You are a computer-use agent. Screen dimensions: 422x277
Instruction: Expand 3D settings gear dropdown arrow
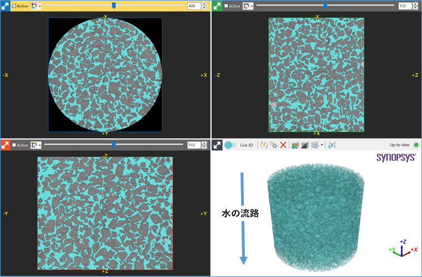click(322, 145)
